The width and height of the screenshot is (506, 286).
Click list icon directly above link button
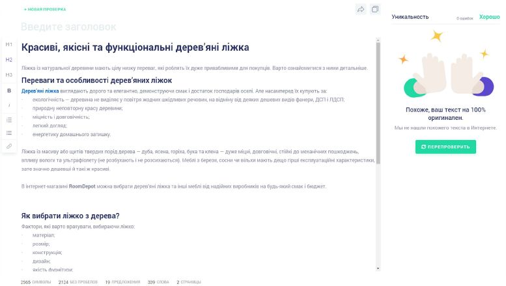tap(9, 133)
